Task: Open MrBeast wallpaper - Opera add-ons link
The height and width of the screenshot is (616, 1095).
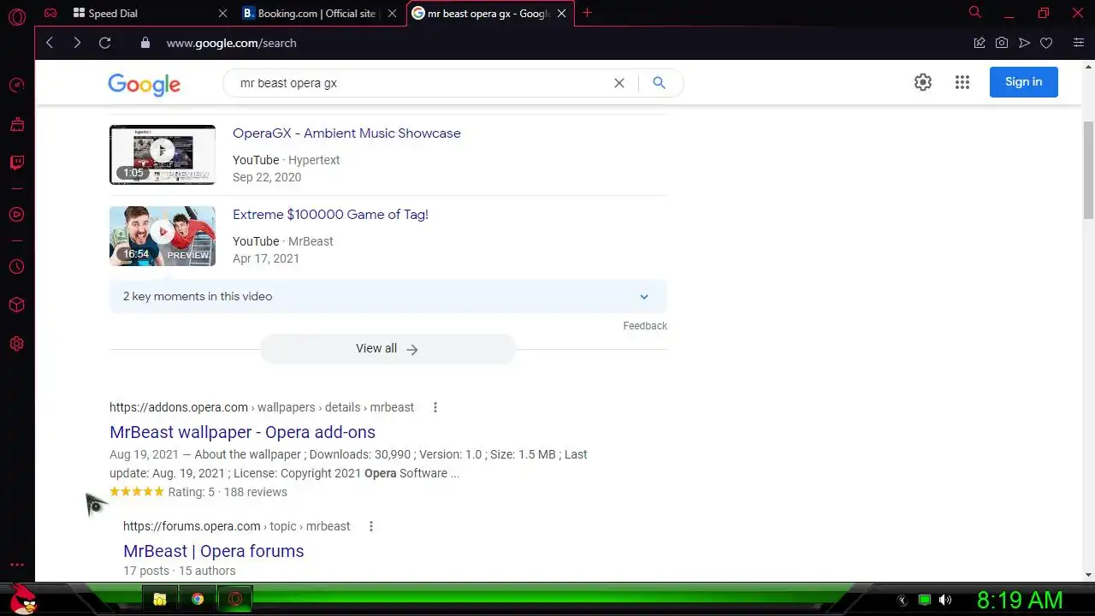Action: tap(242, 432)
